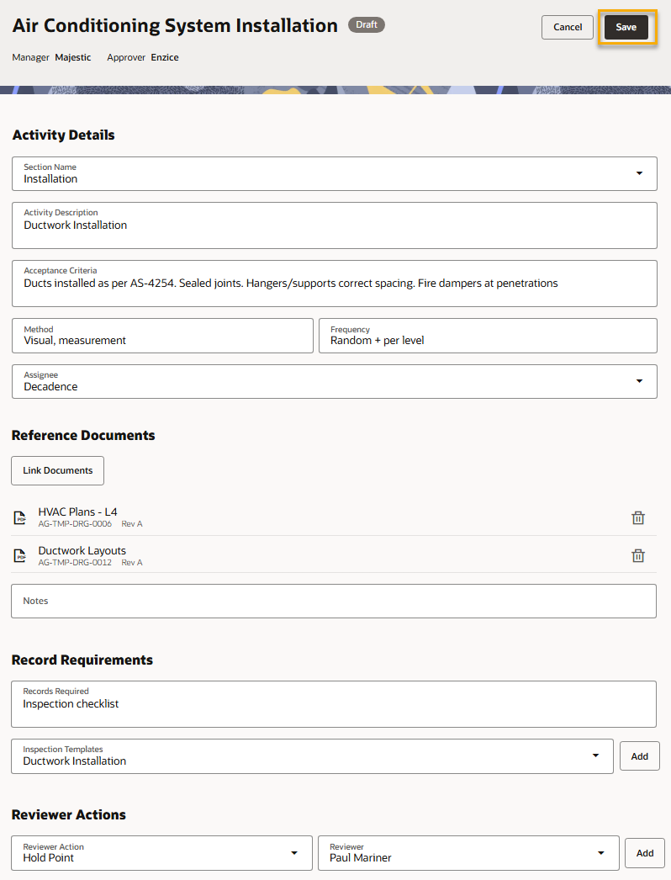Add the selected inspection template
Image resolution: width=671 pixels, height=880 pixels.
click(639, 755)
